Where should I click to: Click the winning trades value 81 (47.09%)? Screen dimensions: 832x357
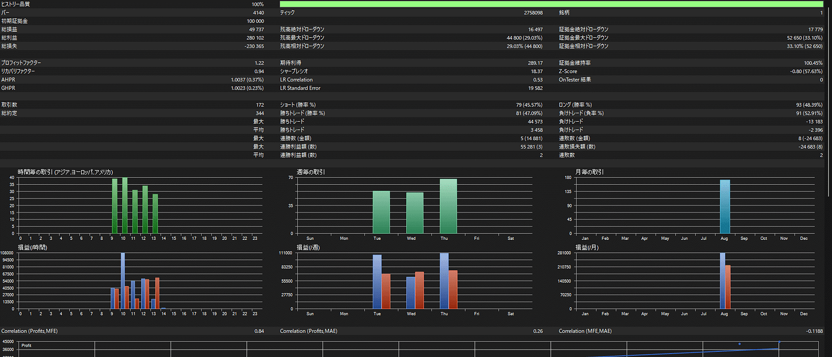click(530, 113)
